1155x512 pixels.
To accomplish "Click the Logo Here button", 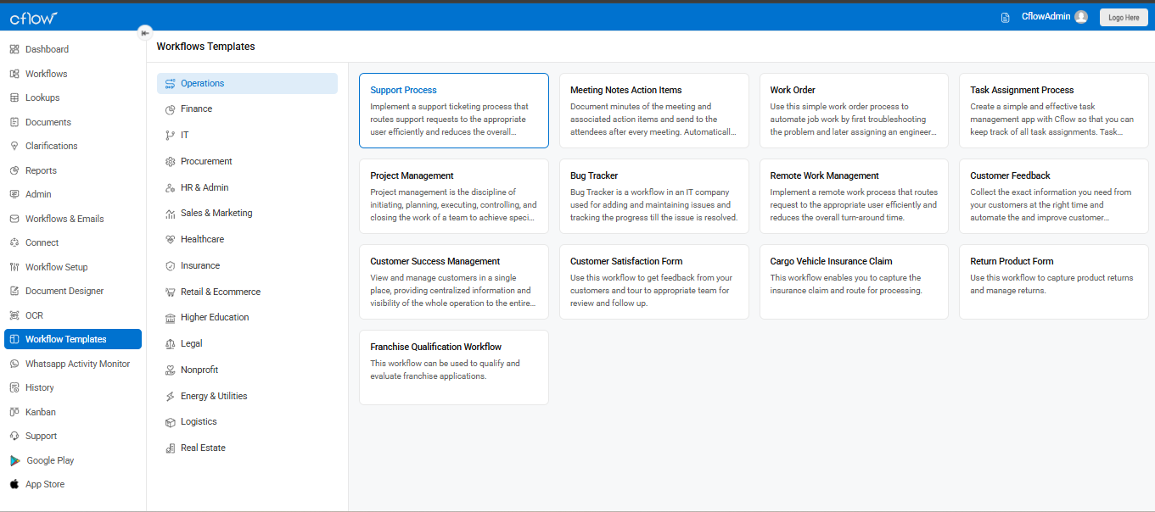I will pos(1124,17).
